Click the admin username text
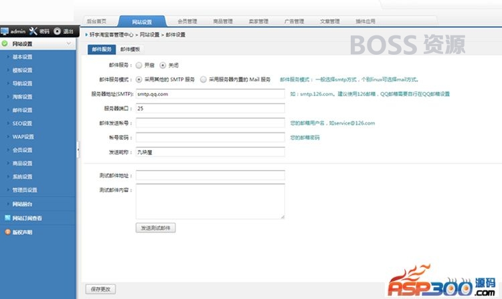Viewport: 502px width, 299px height. pyautogui.click(x=17, y=31)
